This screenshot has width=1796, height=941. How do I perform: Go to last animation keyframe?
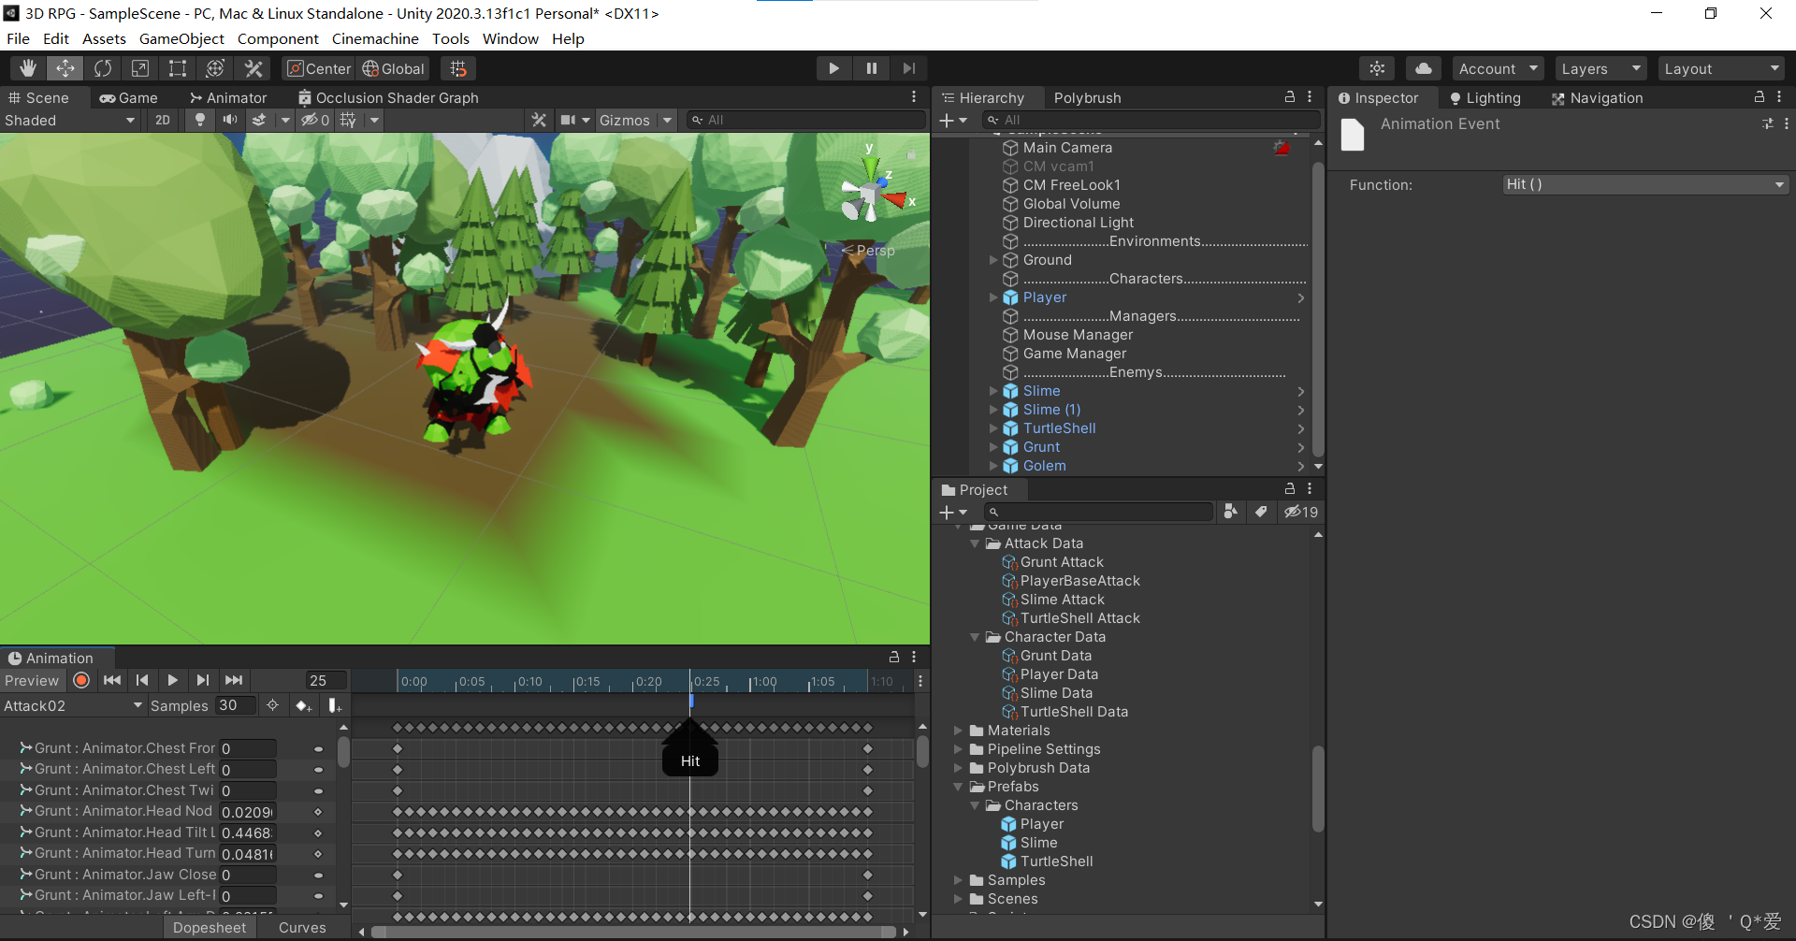click(x=234, y=680)
